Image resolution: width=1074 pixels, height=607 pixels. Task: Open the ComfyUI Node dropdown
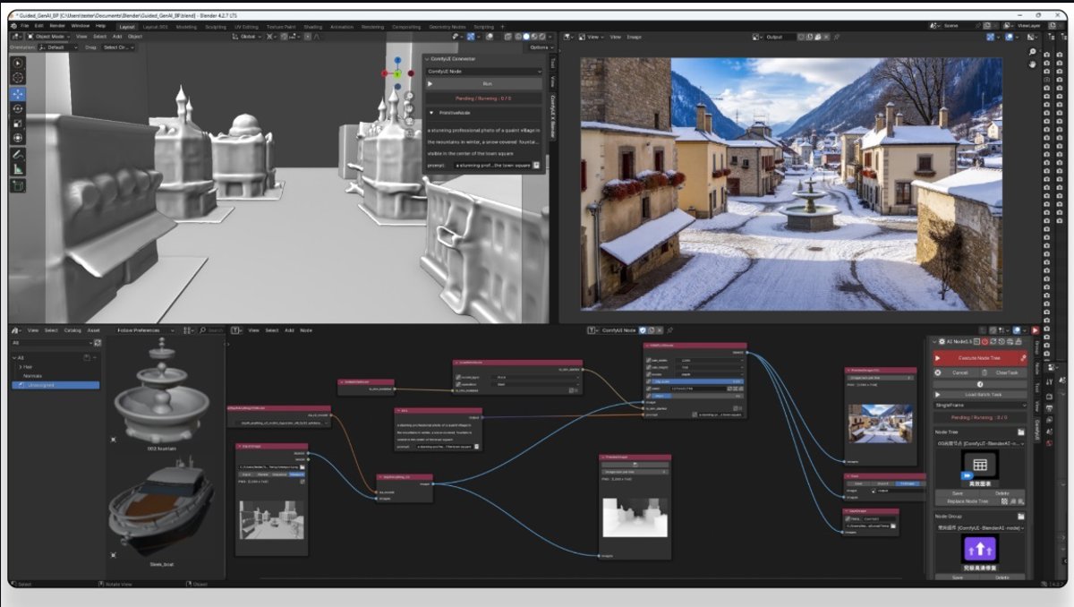click(x=483, y=71)
